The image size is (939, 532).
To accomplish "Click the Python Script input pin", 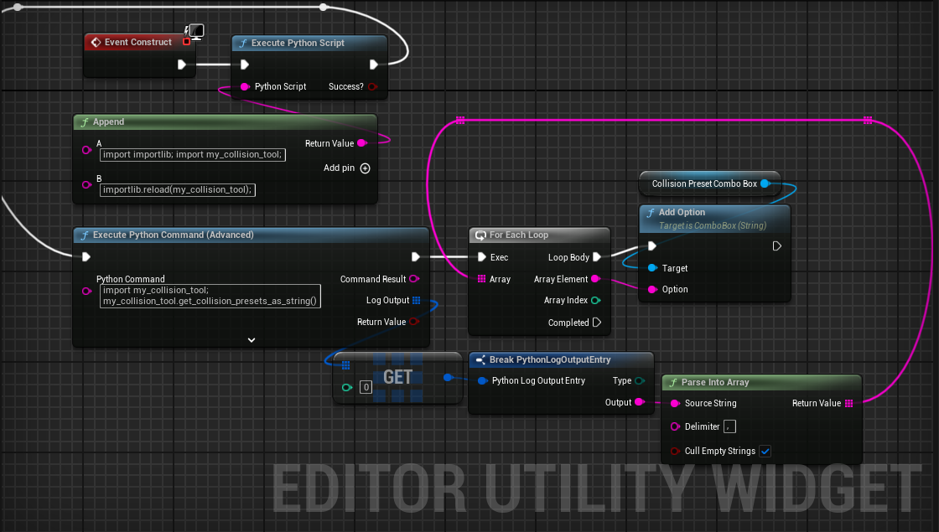I will click(245, 87).
